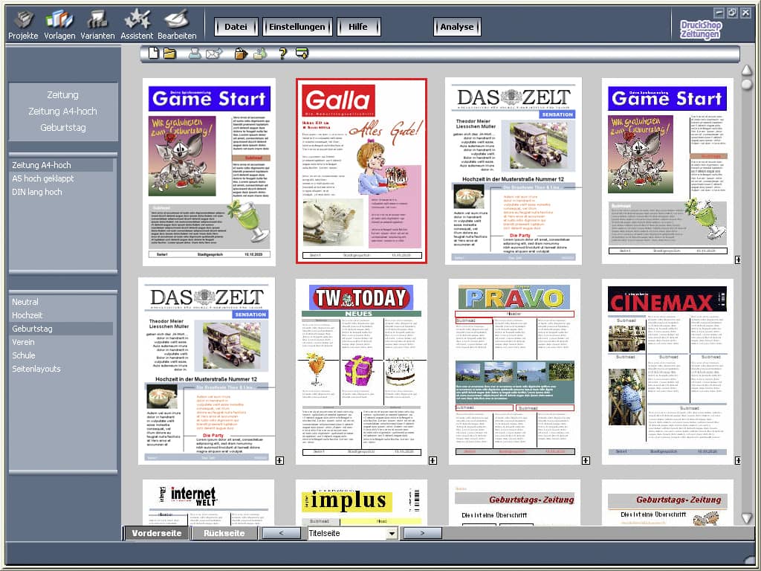Select the Das Zelt template above Internet Welt
This screenshot has height=571, width=761.
pos(207,371)
